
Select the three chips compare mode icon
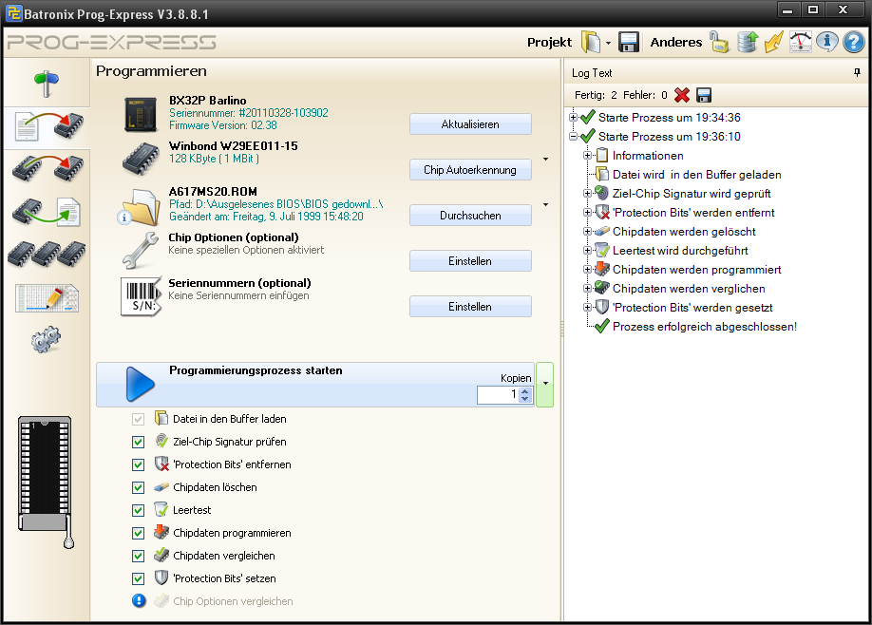[x=47, y=254]
